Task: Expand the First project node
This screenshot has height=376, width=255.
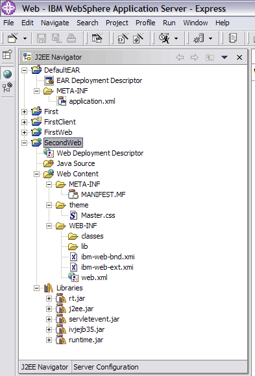Action: (24, 112)
